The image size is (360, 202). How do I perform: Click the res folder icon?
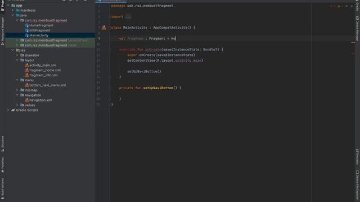coord(17,50)
